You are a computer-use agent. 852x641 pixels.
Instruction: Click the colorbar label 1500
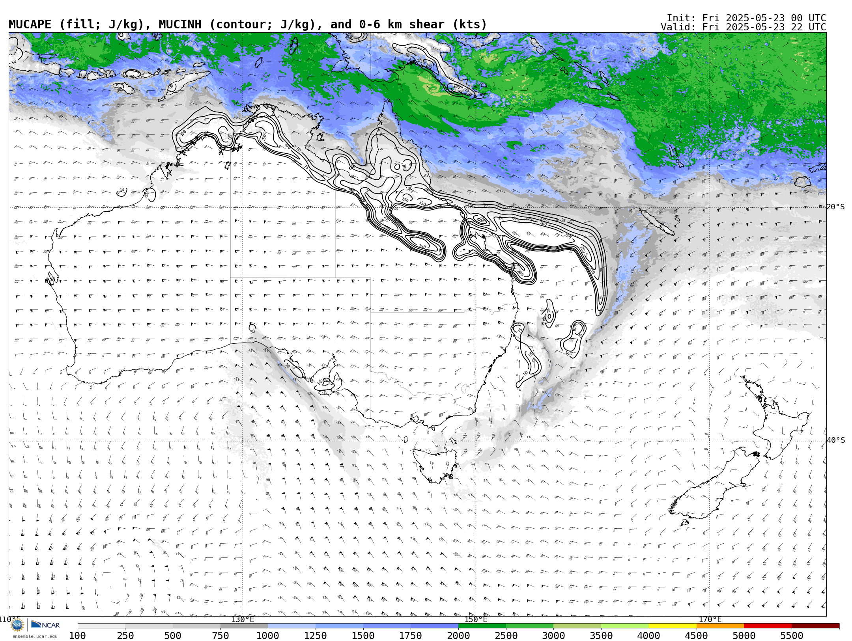point(363,635)
